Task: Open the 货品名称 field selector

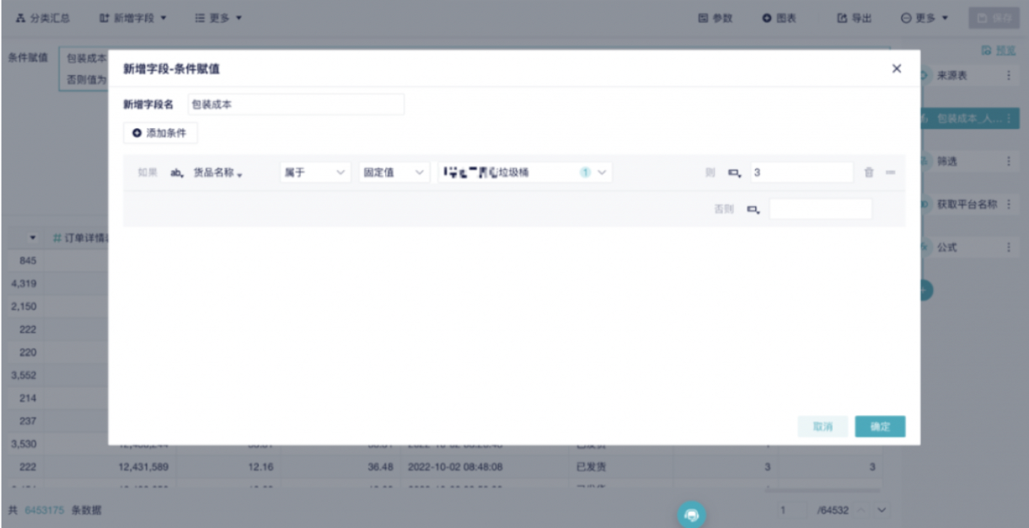Action: (x=217, y=173)
